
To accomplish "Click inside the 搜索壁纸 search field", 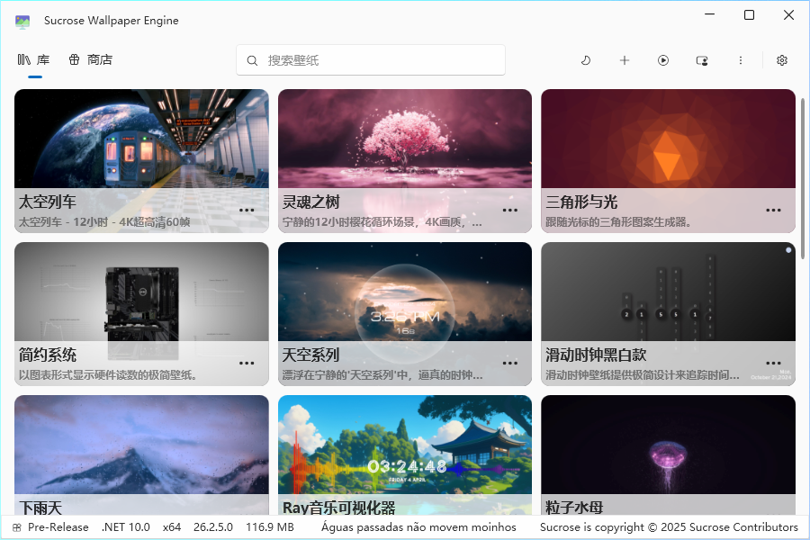I will pyautogui.click(x=371, y=59).
